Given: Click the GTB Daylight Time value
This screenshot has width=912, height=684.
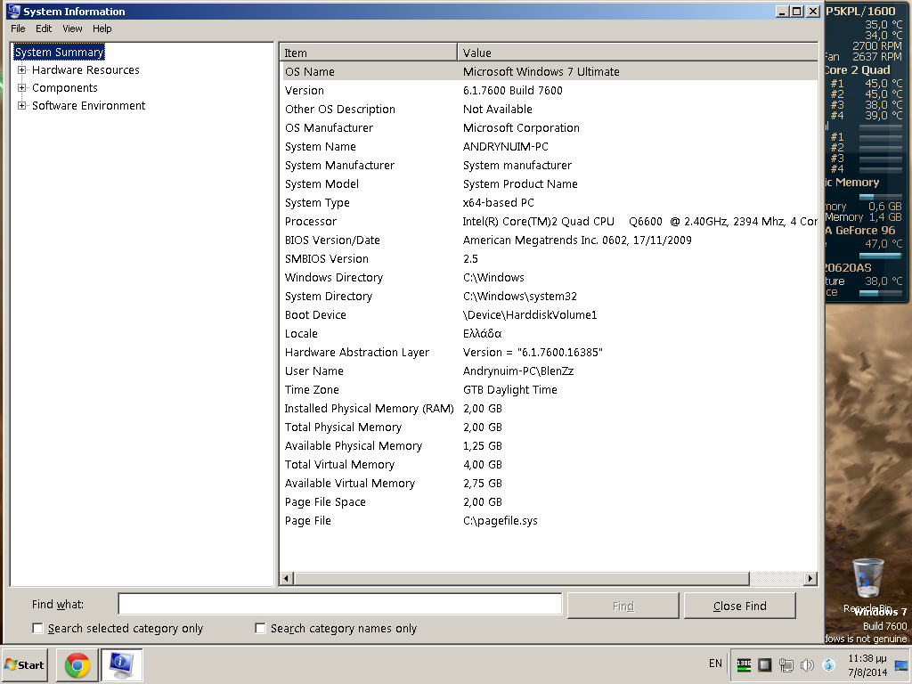Looking at the screenshot, I should [x=509, y=390].
